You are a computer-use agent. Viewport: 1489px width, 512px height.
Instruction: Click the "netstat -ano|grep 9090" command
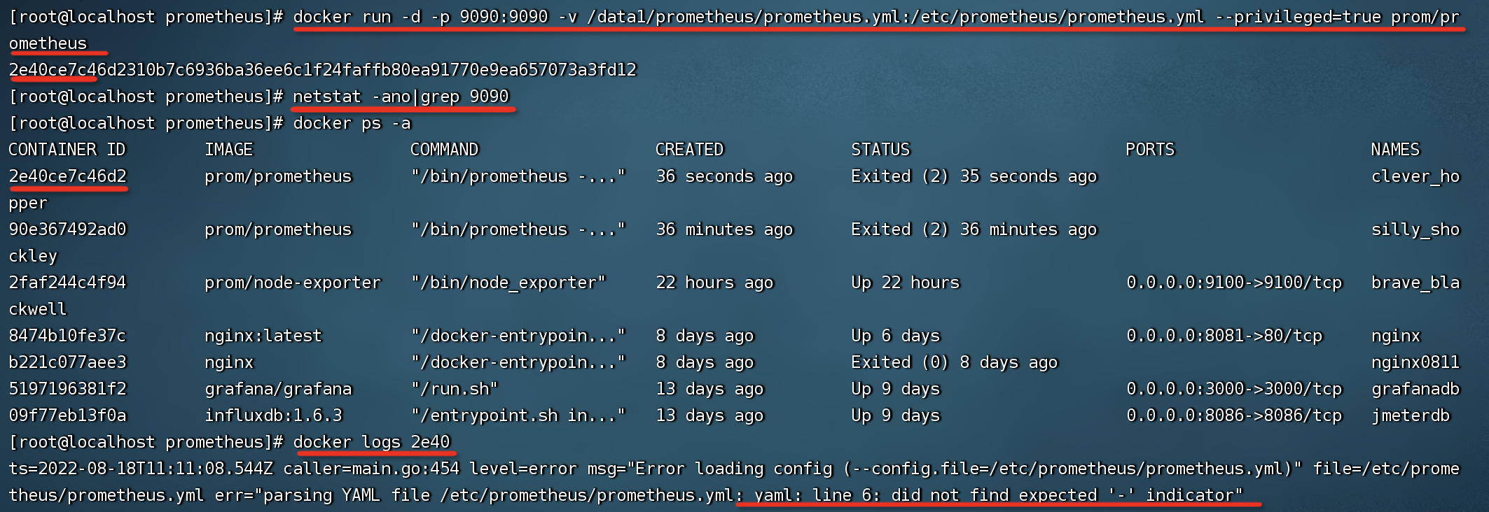401,97
